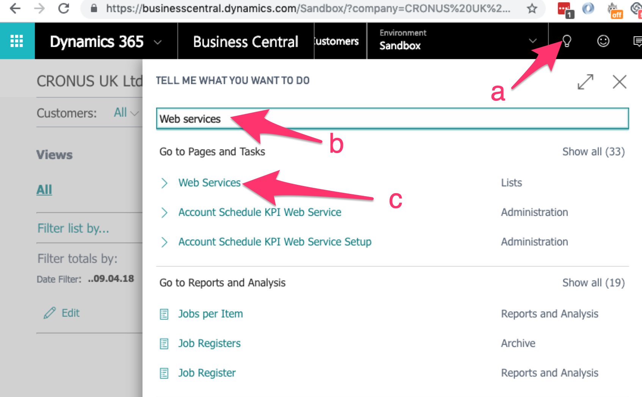642x397 pixels.
Task: Click the Business Central title
Action: (246, 42)
